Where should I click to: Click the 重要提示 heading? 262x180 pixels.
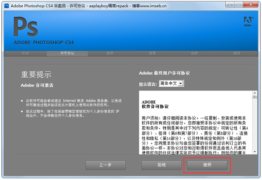point(36,75)
